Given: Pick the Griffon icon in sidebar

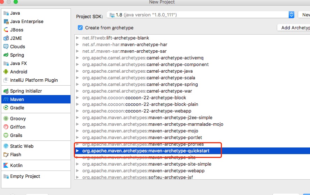Looking at the screenshot, I should [6, 127].
